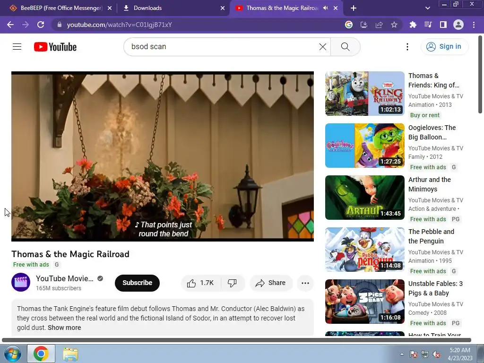
Task: Click the horizontal page scrollbar
Action: [x=236, y=340]
